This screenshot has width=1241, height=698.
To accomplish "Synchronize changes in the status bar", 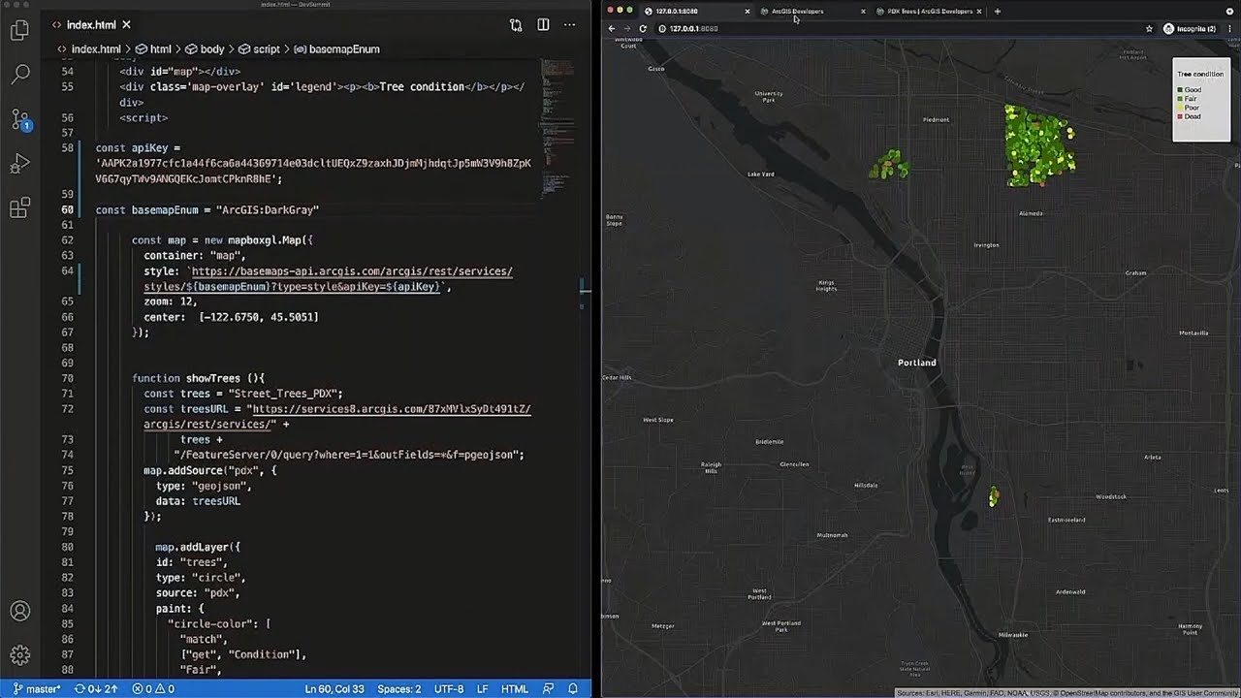I will click(96, 689).
